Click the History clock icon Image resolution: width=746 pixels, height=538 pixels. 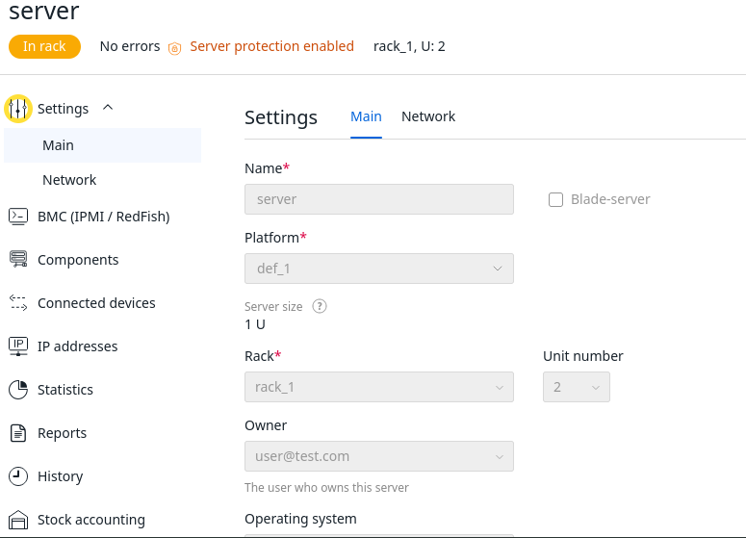click(x=17, y=476)
